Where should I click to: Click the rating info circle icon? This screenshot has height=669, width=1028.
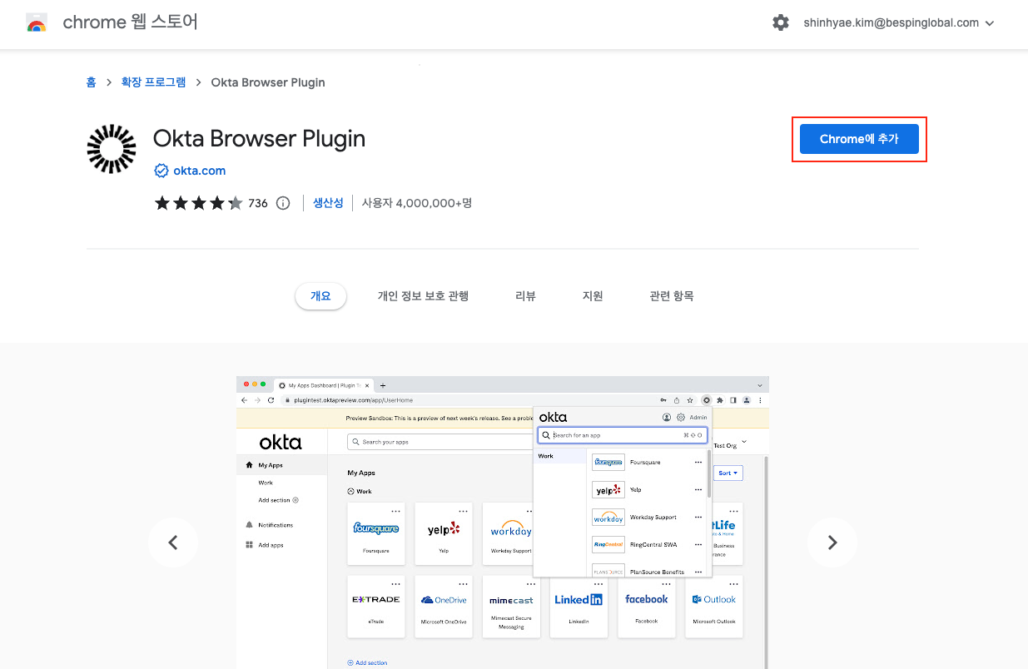283,203
